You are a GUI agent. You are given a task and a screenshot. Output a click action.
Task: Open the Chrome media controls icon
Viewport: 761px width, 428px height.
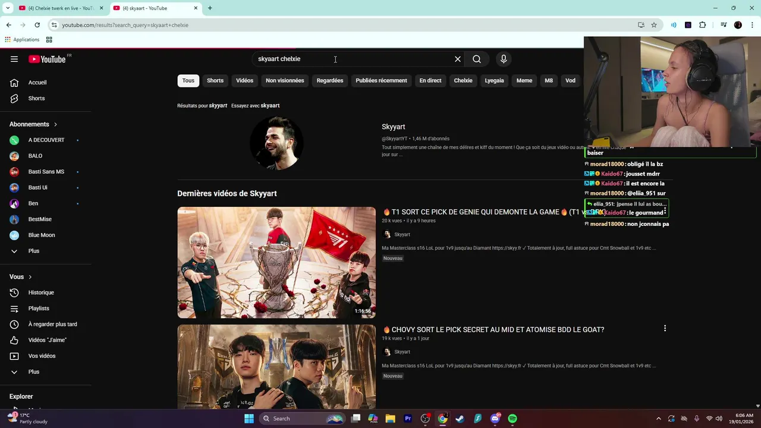[x=724, y=25]
